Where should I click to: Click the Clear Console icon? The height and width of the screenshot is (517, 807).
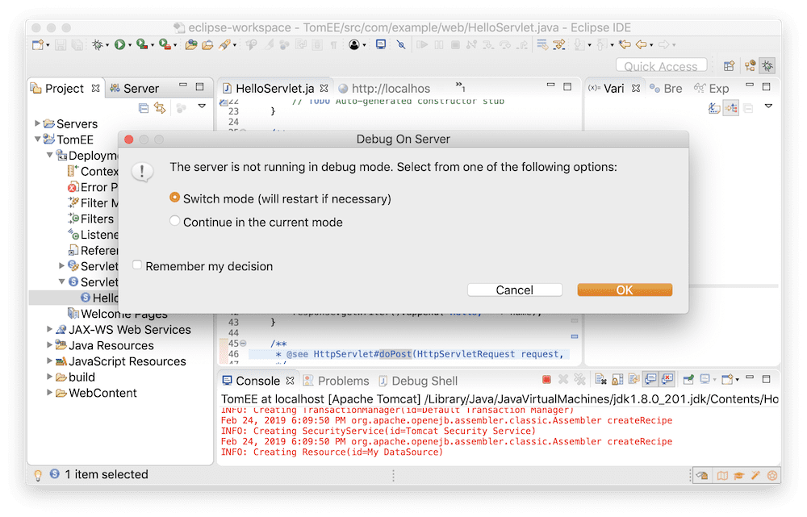(600, 380)
